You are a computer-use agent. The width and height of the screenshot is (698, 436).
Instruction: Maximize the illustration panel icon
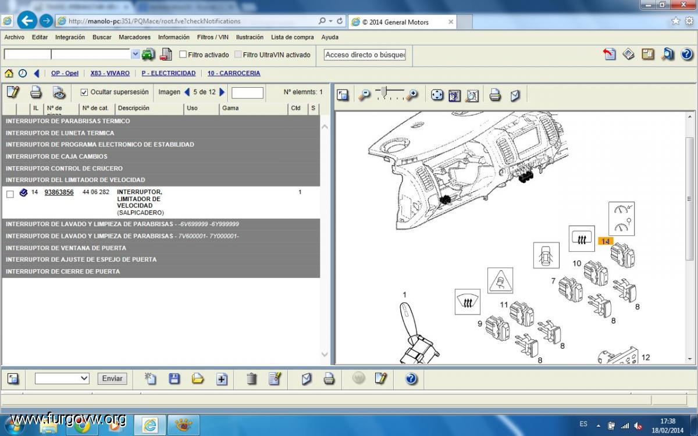click(343, 95)
